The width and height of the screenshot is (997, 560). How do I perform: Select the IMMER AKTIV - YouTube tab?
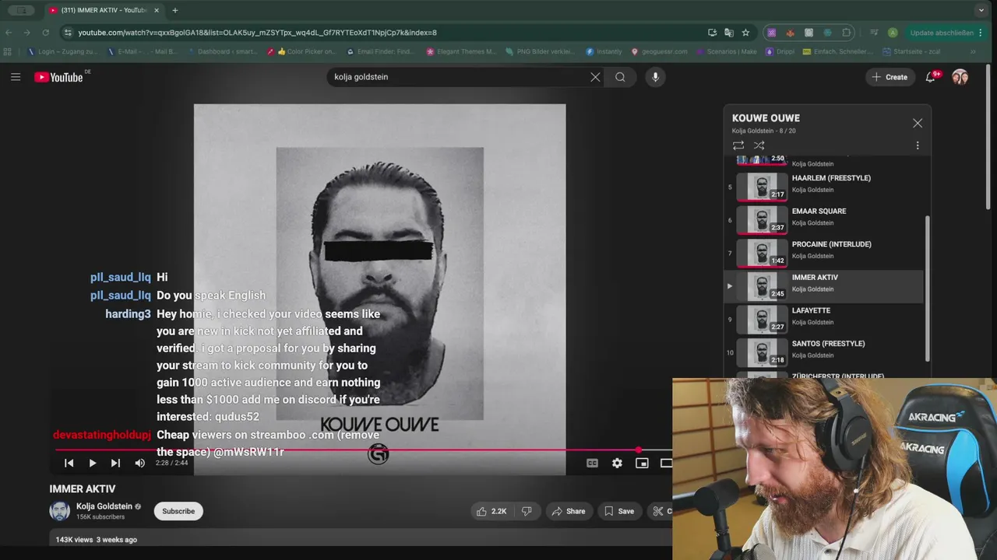103,10
